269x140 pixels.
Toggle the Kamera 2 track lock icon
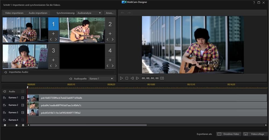click(x=23, y=105)
